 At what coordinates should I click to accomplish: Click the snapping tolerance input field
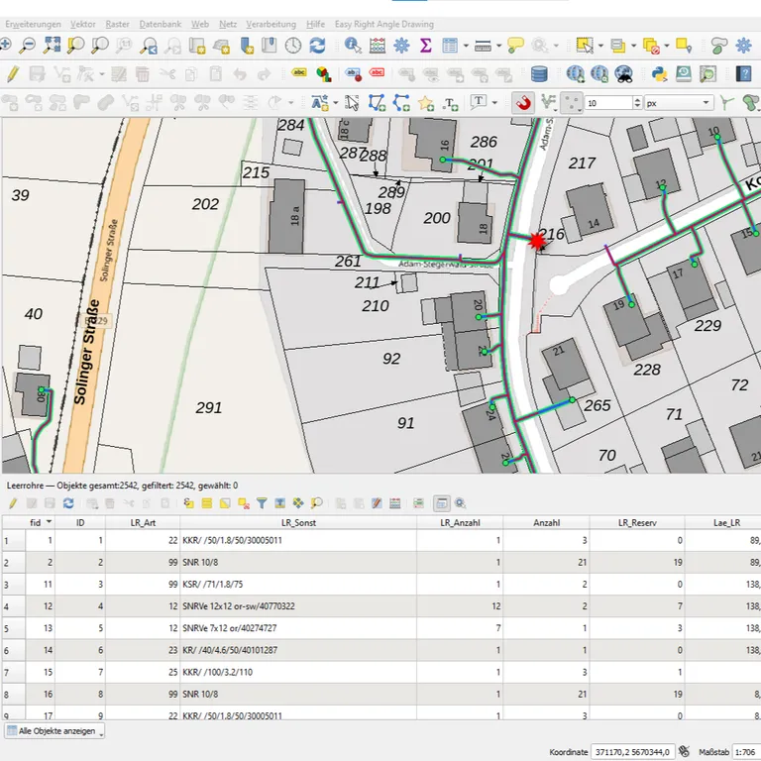608,103
